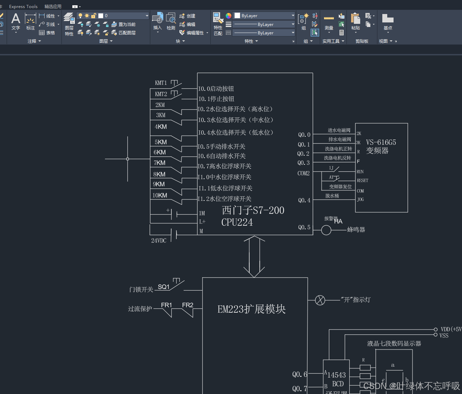Click the layer unlock icon
The height and width of the screenshot is (394, 462).
tap(106, 33)
